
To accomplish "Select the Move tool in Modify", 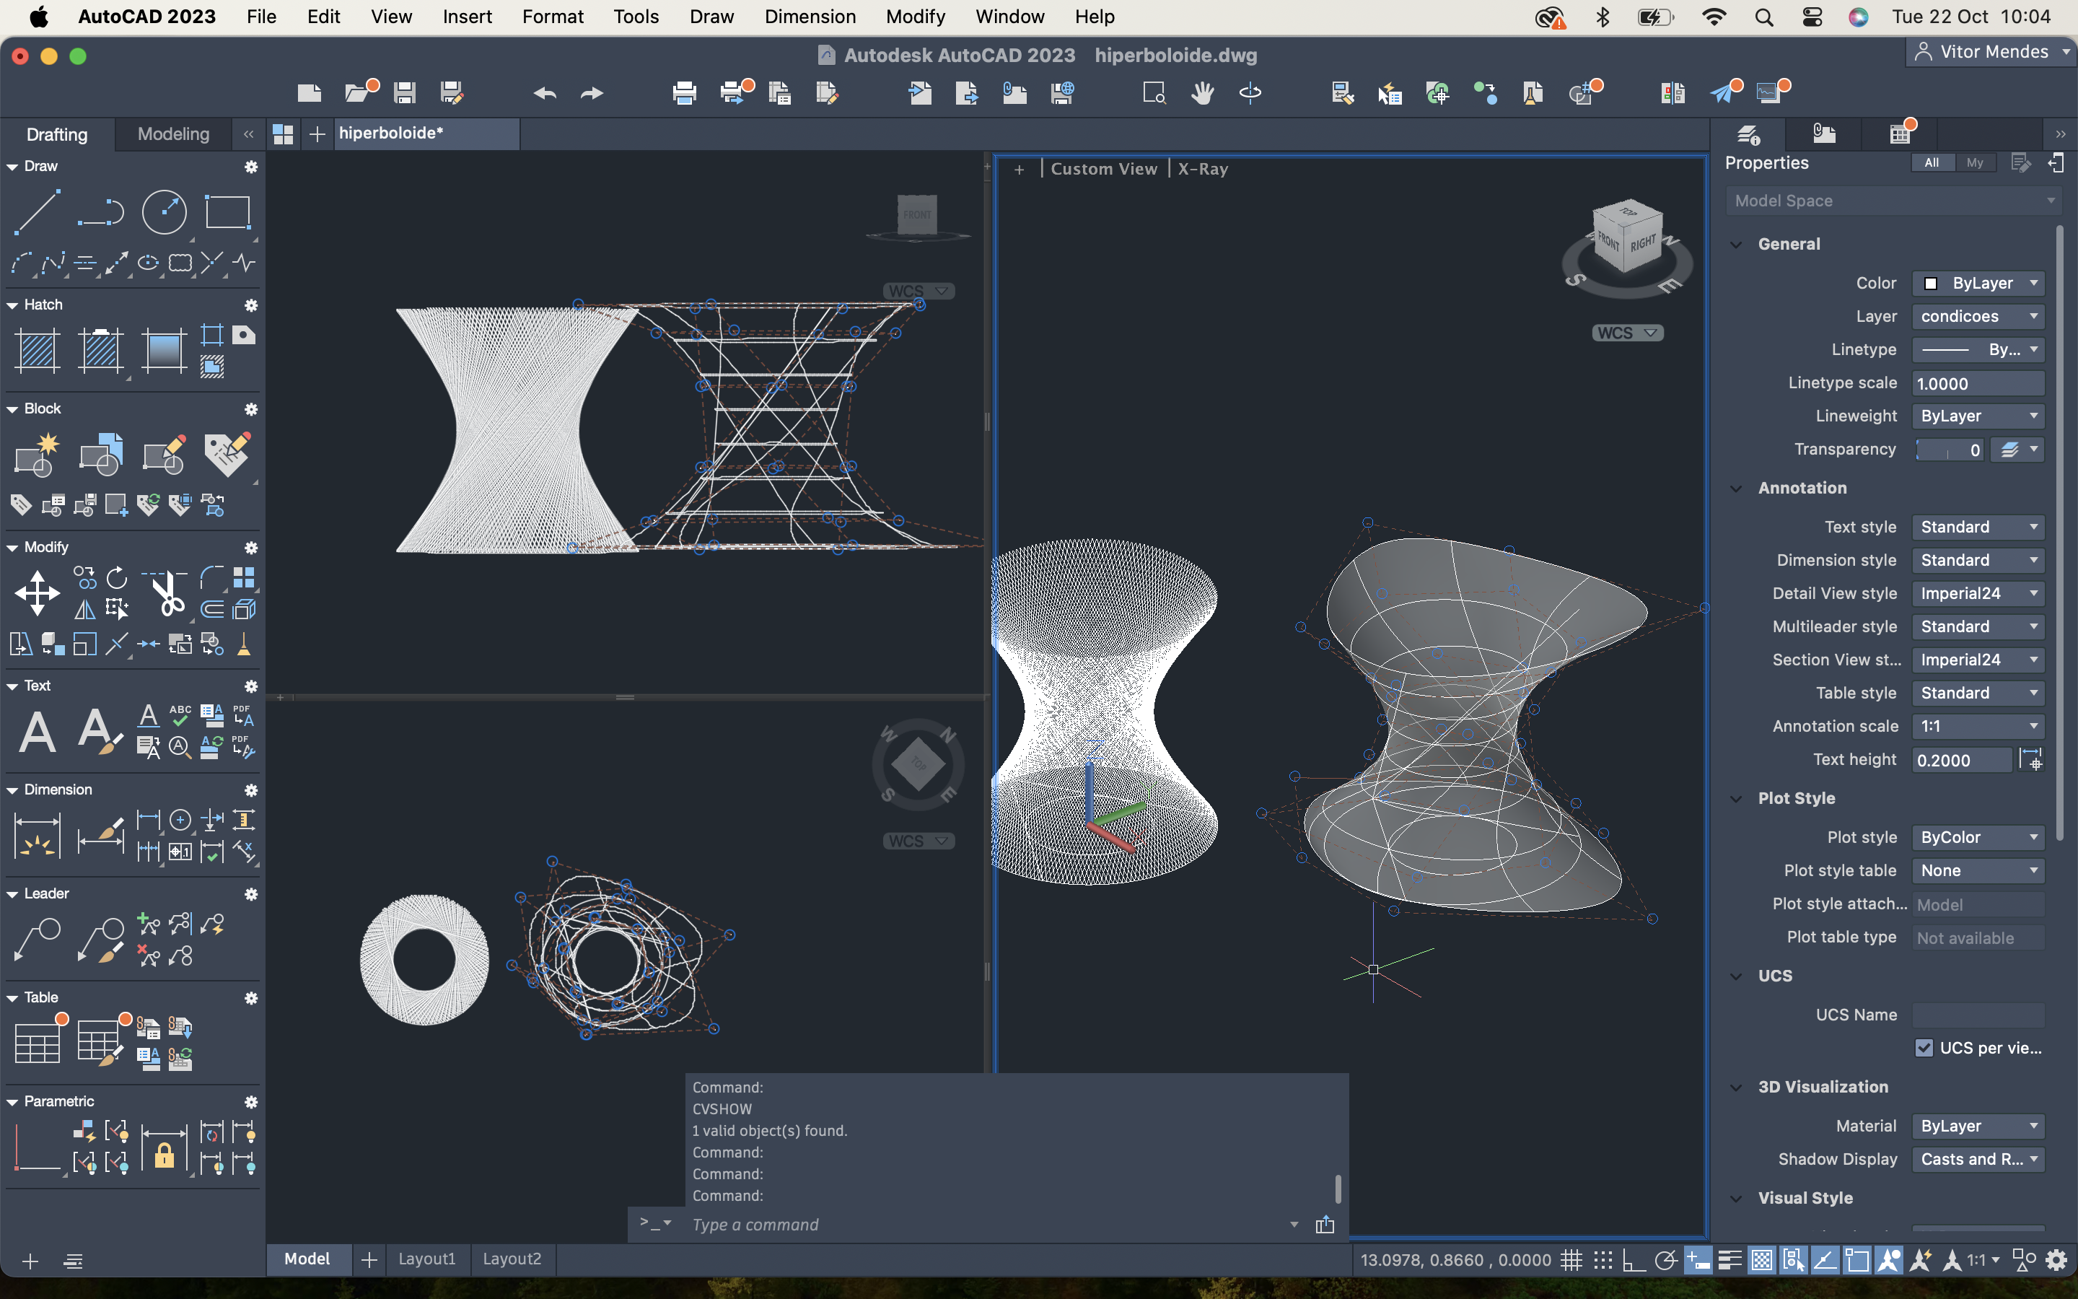I will [x=38, y=592].
